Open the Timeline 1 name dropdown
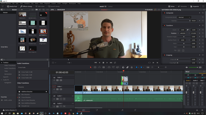 105,10
